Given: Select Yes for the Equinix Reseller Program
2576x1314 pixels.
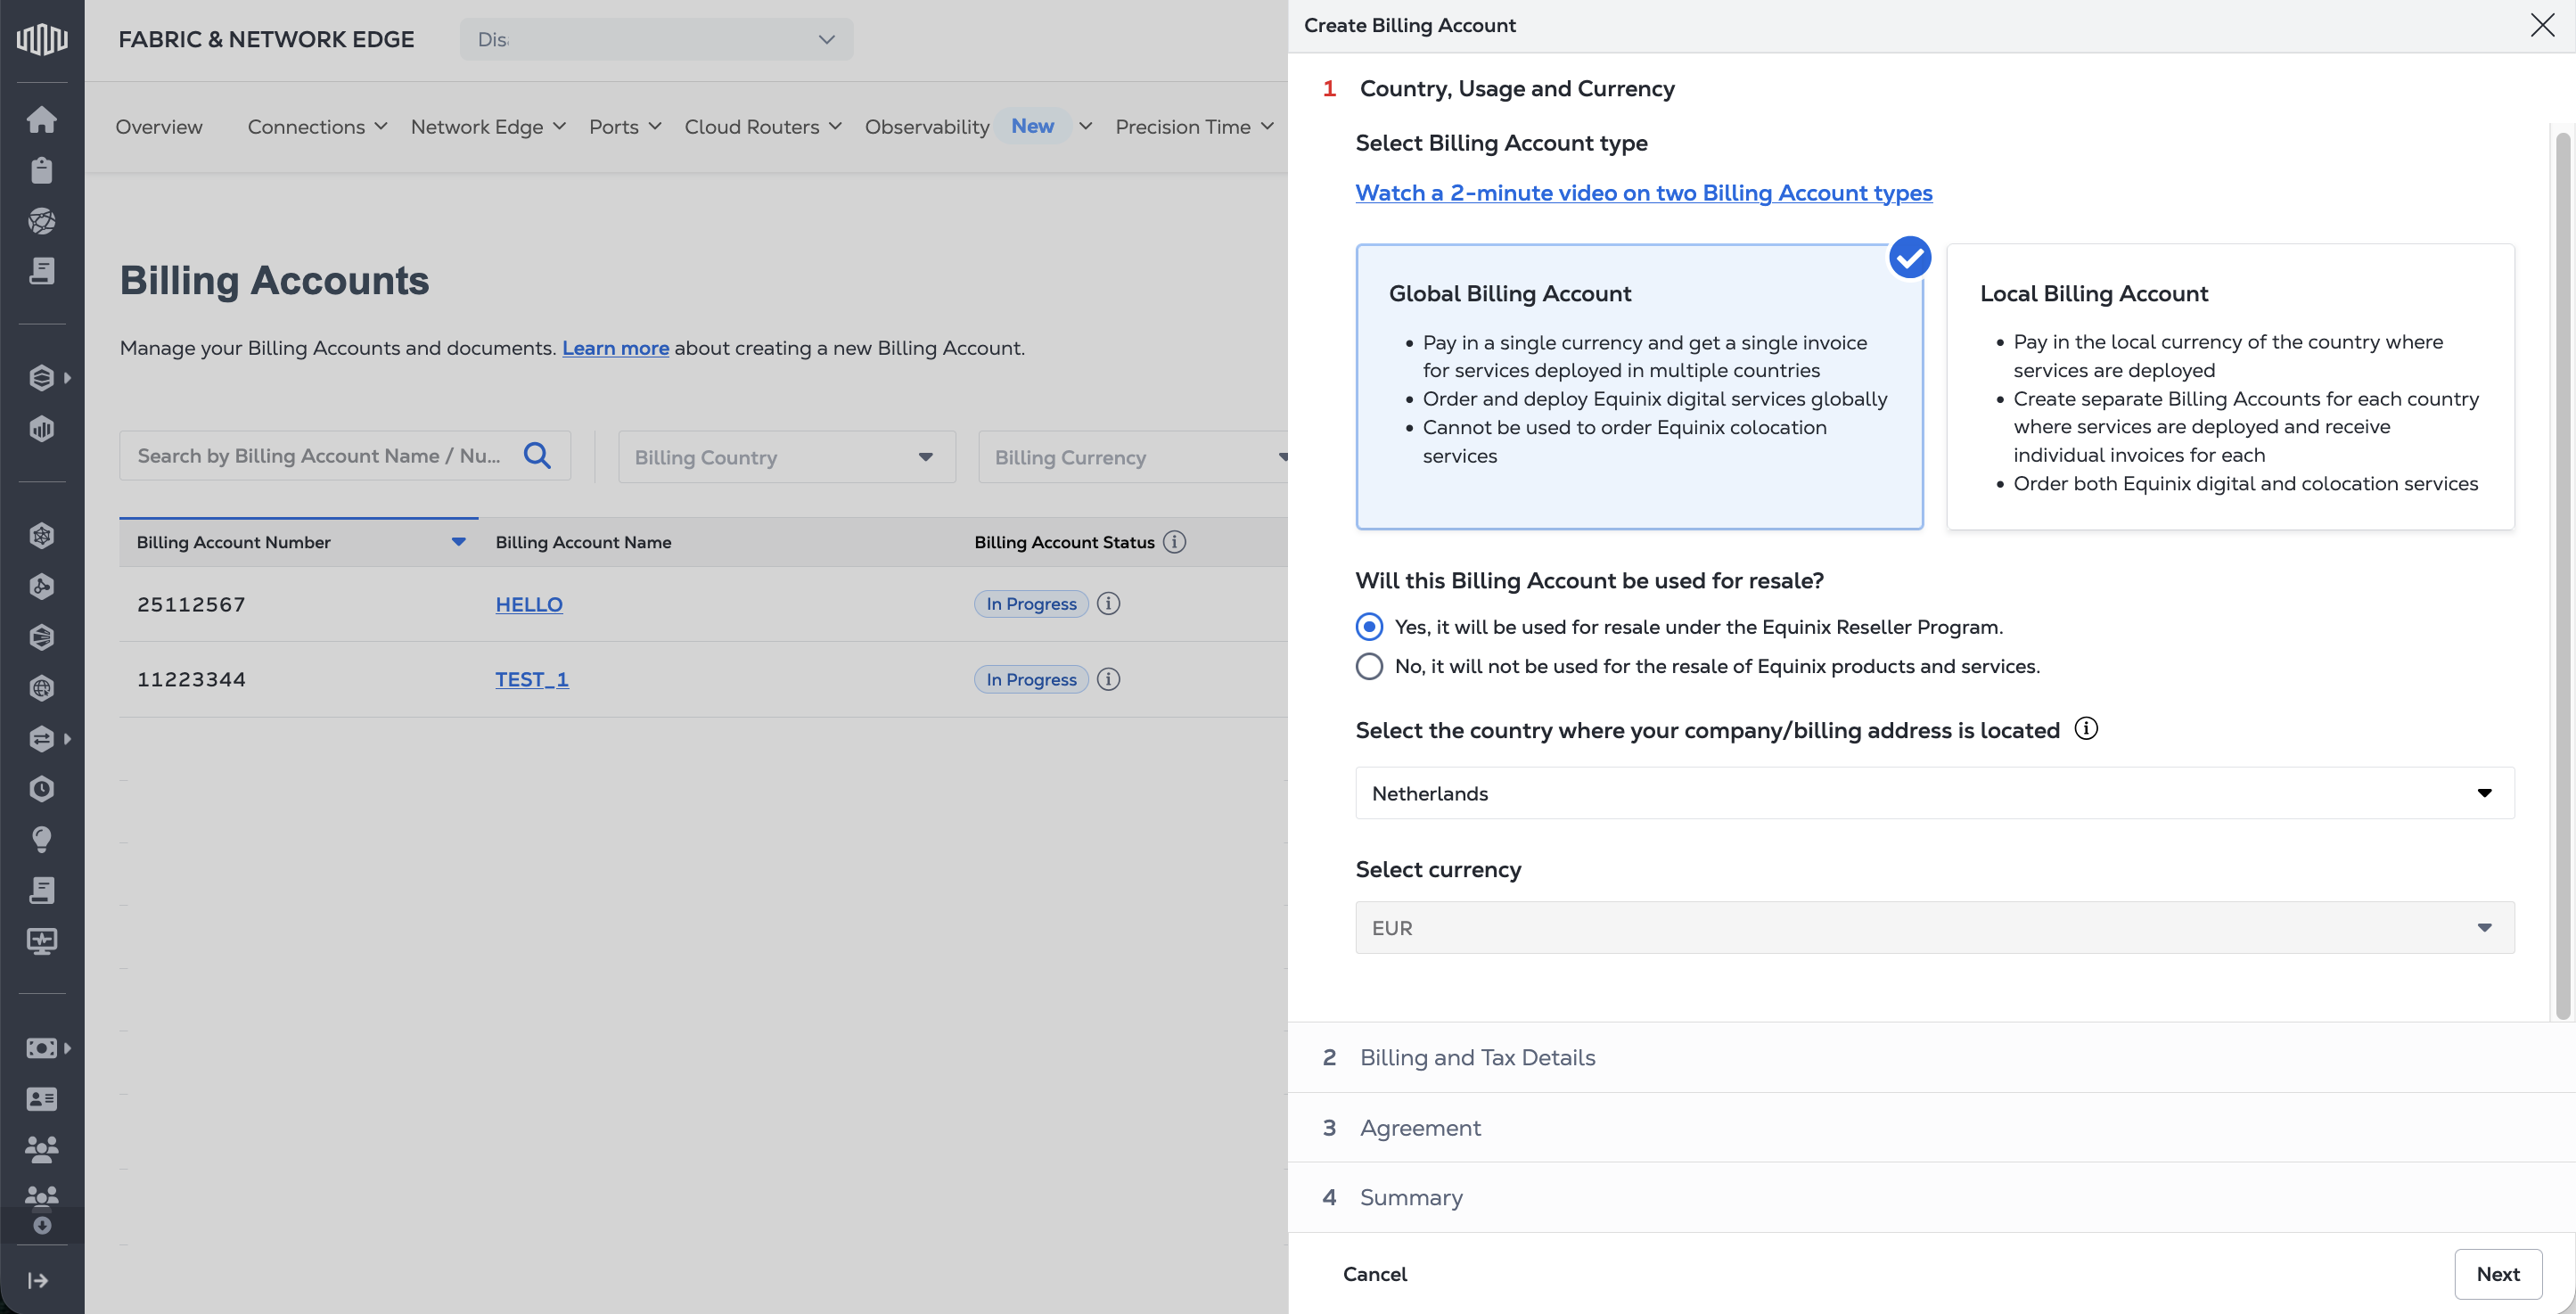Looking at the screenshot, I should tap(1369, 627).
